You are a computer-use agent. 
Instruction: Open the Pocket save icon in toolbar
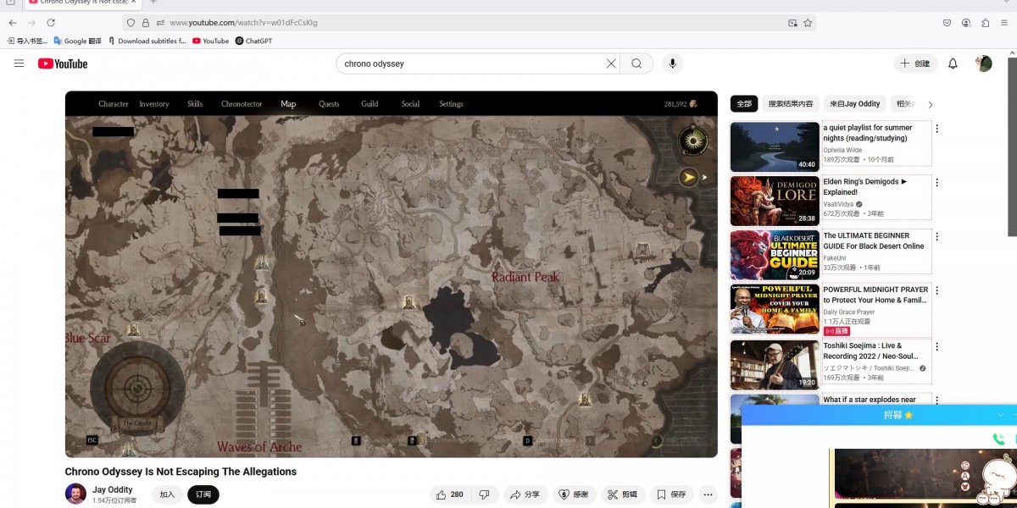pos(947,23)
